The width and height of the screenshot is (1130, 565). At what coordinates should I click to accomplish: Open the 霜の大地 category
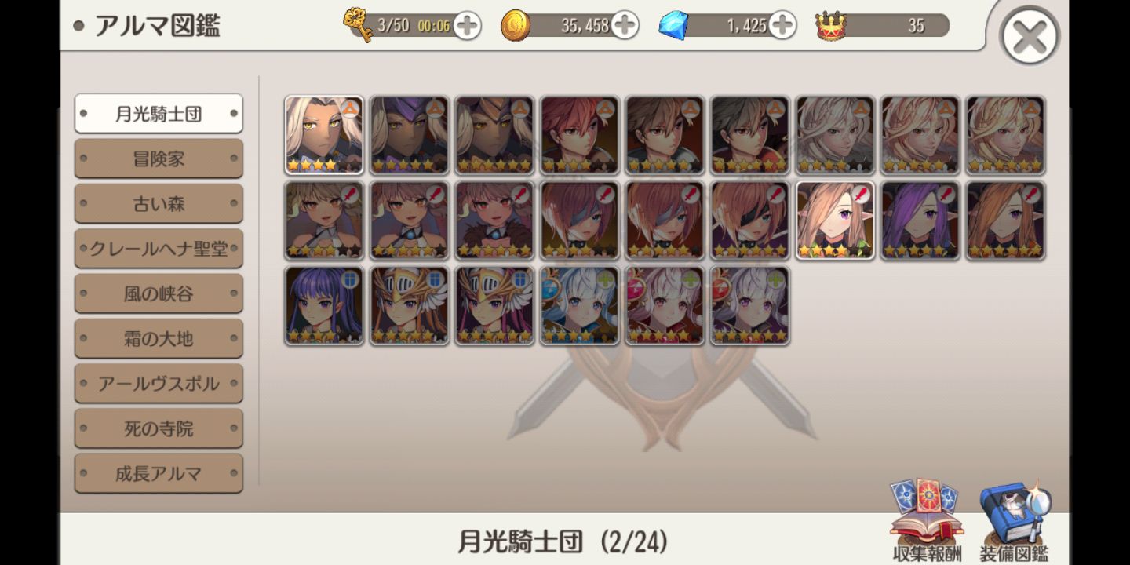pos(159,339)
